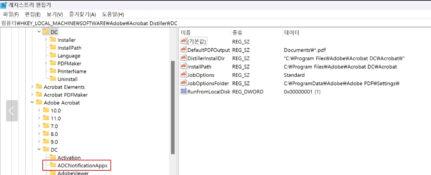Click the Adobe PDF\Settings data cell
This screenshot has height=175, width=431.
pyautogui.click(x=342, y=83)
